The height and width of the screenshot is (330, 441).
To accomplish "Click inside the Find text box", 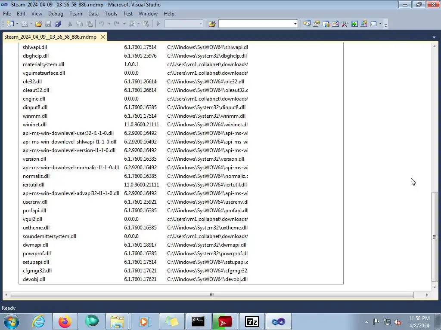I will point(256,24).
